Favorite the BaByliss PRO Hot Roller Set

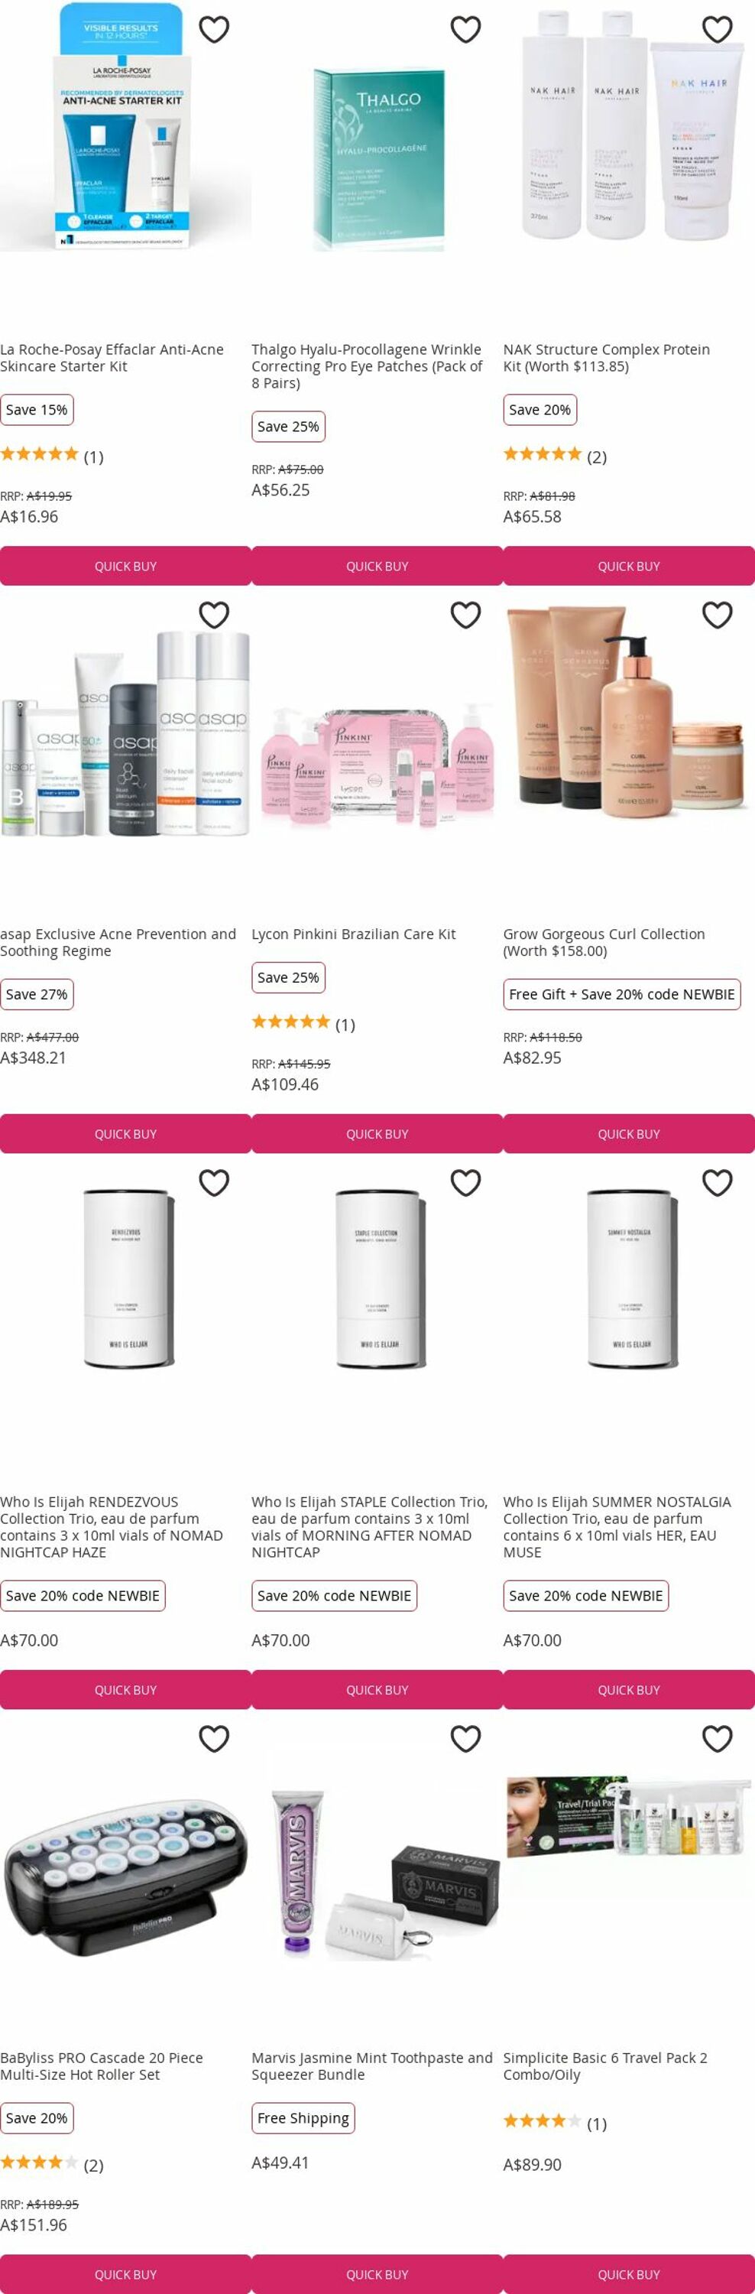click(x=214, y=1738)
